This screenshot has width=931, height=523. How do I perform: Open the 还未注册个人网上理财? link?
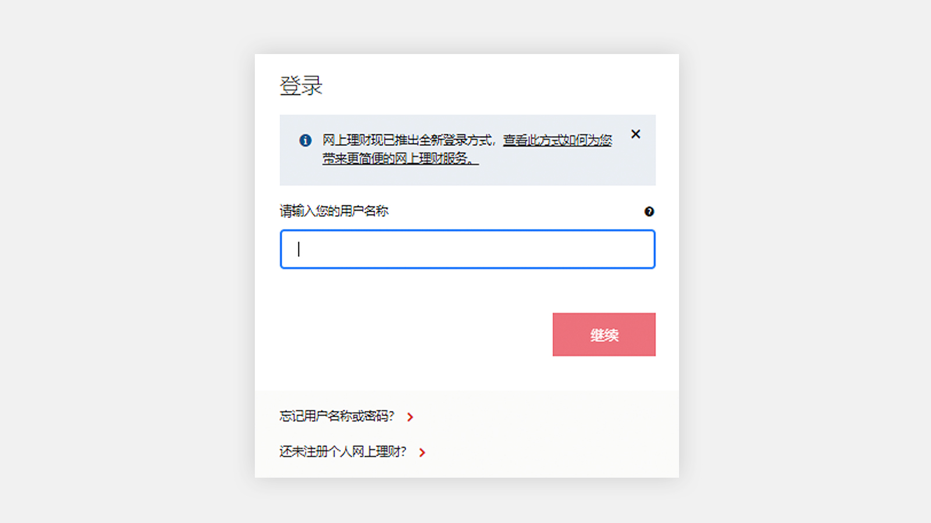(343, 452)
